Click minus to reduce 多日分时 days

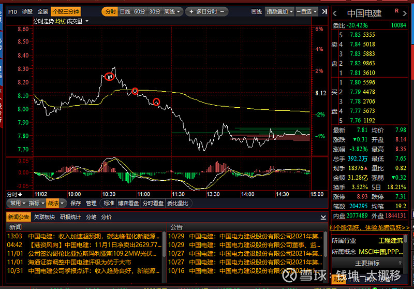pos(223,11)
